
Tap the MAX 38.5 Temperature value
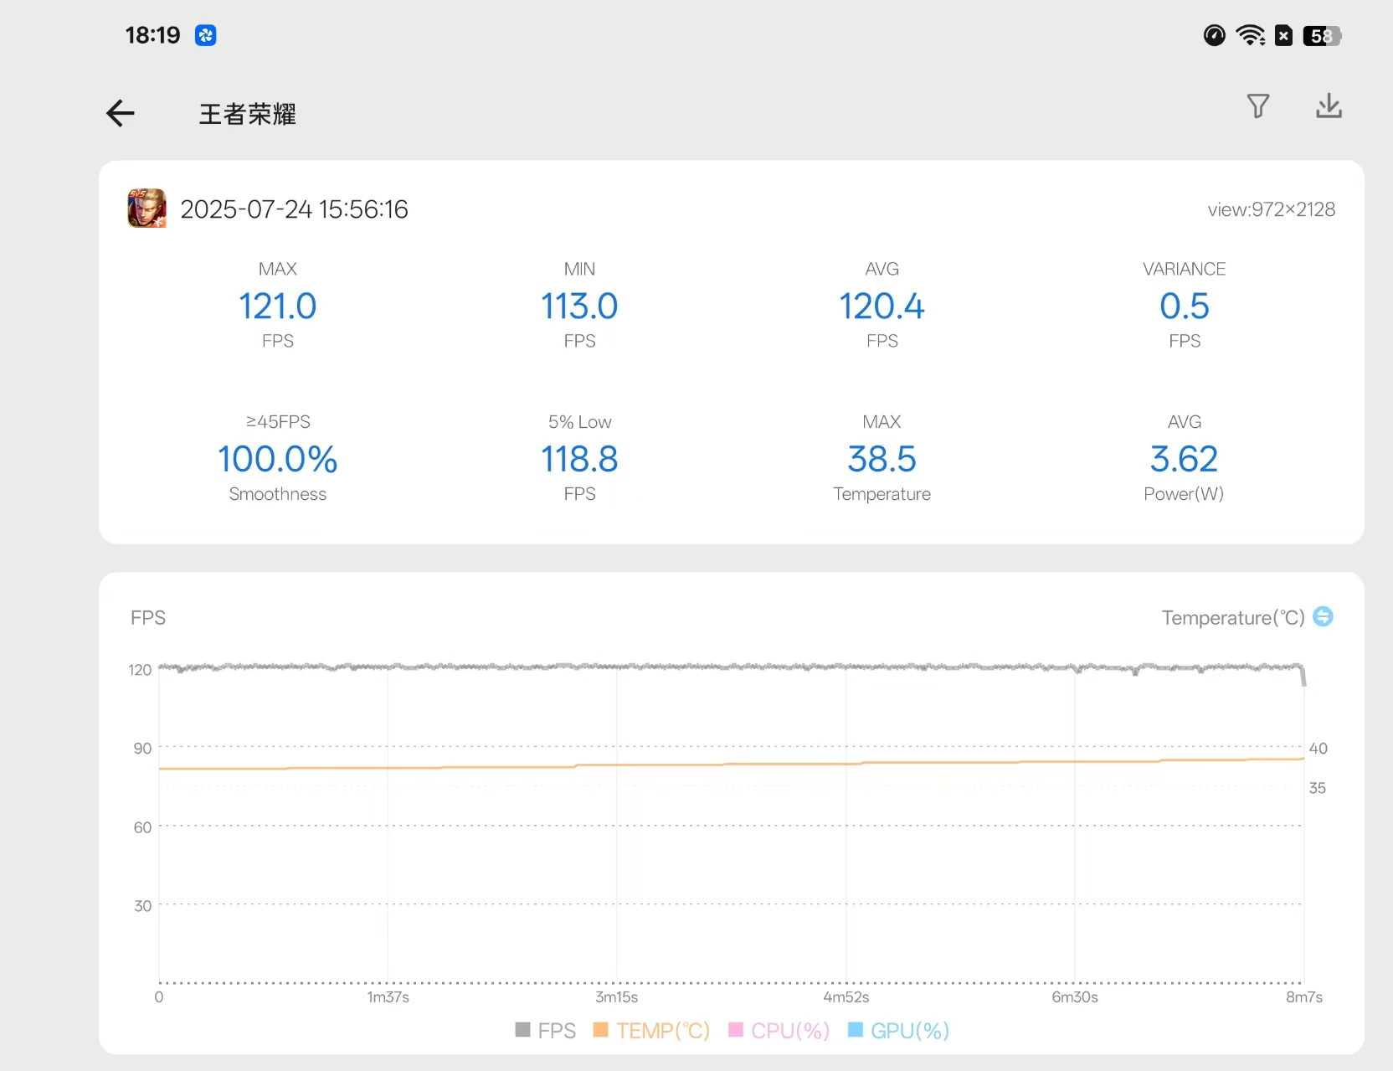coord(882,459)
